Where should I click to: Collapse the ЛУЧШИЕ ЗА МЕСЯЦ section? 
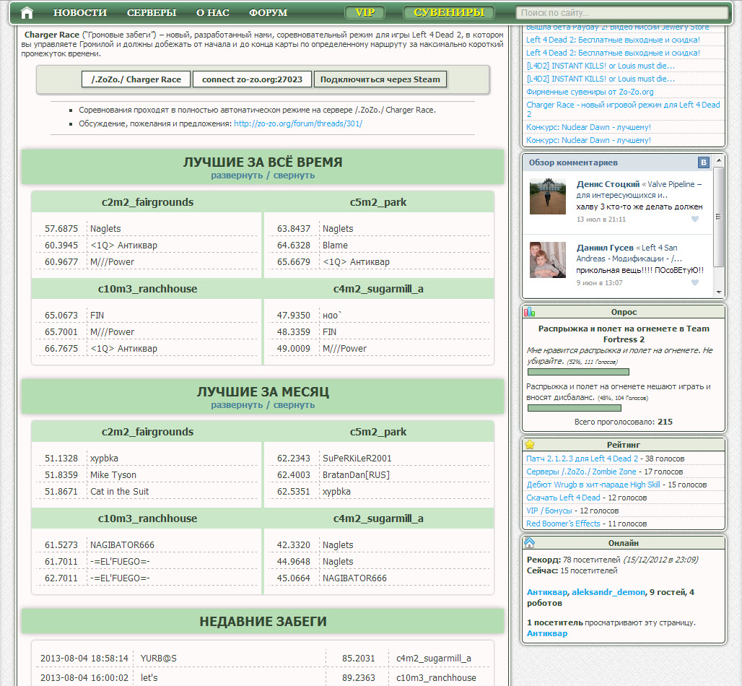tap(294, 405)
